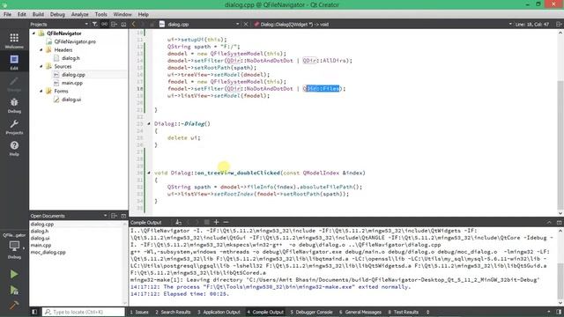Fold the on_treeView_doubleClicked function

(x=149, y=173)
